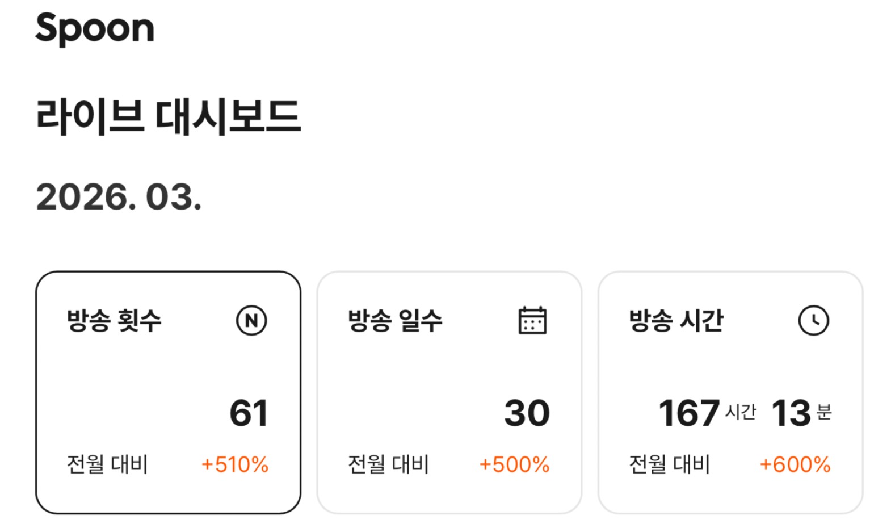The image size is (870, 532).
Task: Select the 2026. 03. month label
Action: tap(119, 198)
